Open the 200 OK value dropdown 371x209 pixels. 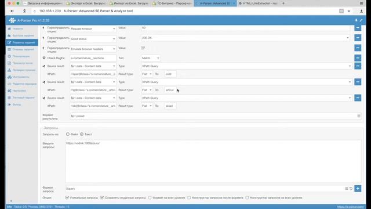(246, 38)
